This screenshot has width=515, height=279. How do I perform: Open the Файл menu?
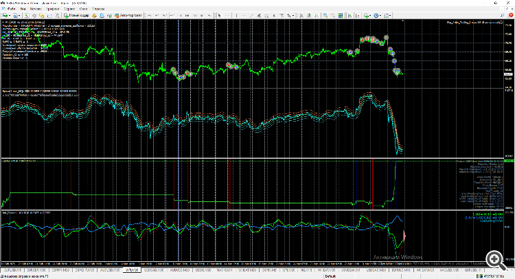[11, 9]
